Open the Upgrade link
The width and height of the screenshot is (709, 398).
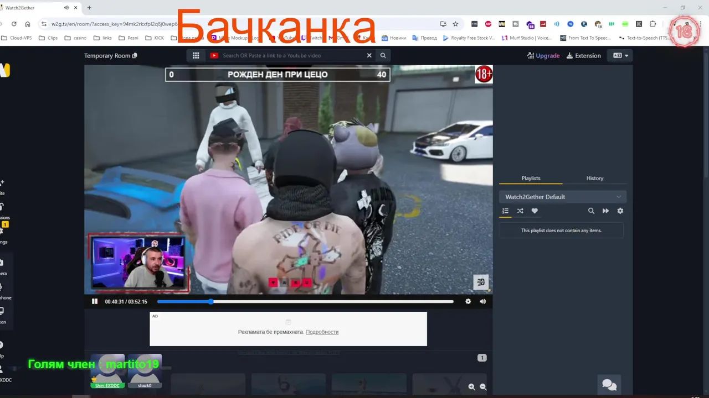click(543, 55)
